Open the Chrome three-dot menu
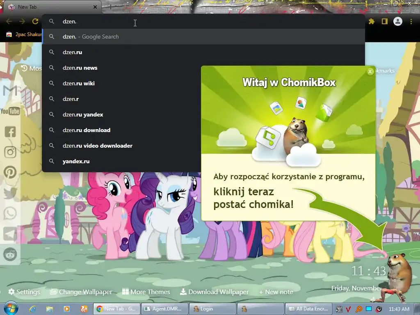 (x=411, y=21)
